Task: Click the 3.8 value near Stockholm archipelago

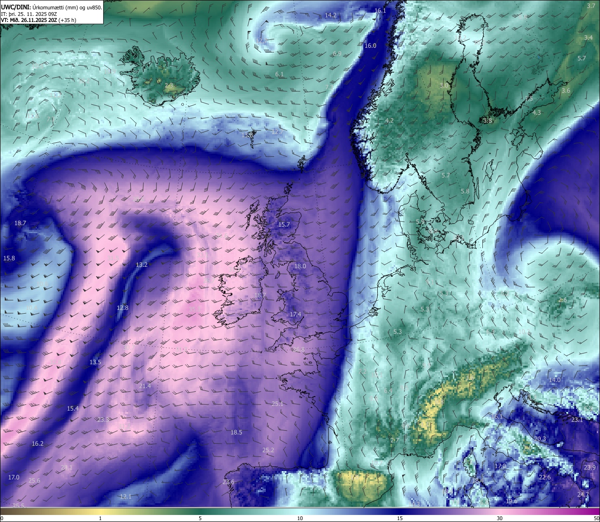Action: (487, 121)
